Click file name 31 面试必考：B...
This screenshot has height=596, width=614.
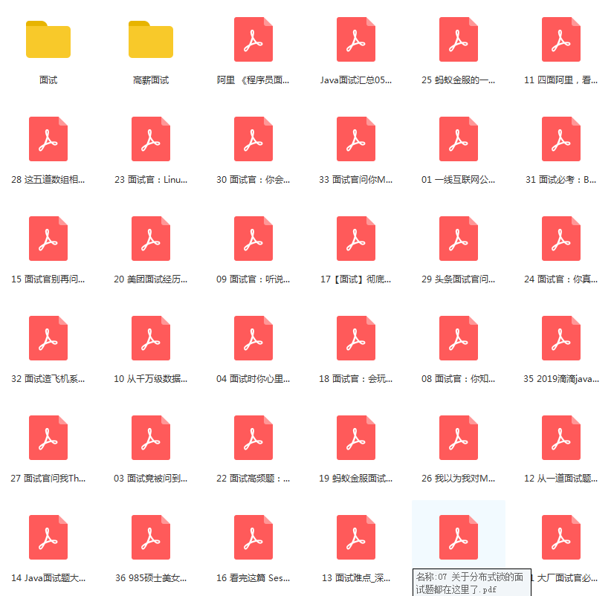561,180
